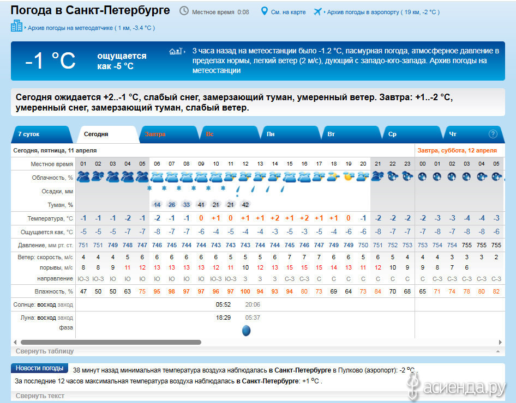Click the sunrise time 05:52
The height and width of the screenshot is (403, 516).
point(223,304)
